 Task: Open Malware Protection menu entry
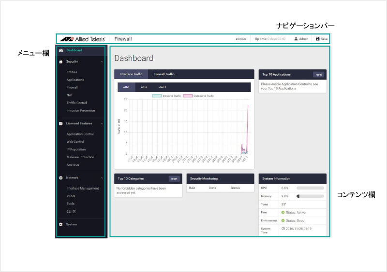[80, 157]
